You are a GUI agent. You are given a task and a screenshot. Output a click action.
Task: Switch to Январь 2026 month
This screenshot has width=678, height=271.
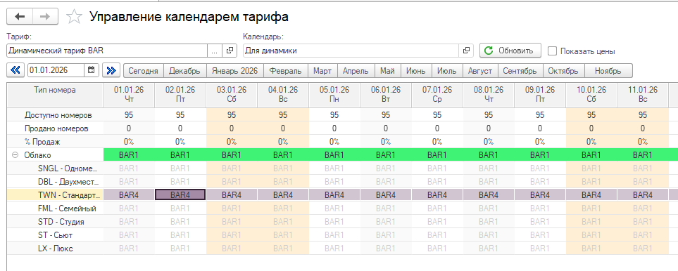(x=234, y=71)
